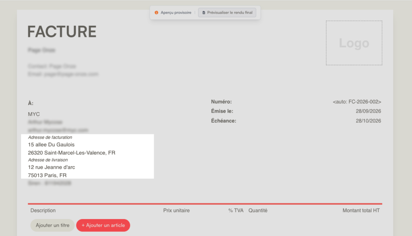The image size is (412, 236).
Task: Click the Émise le: label
Action: click(222, 111)
